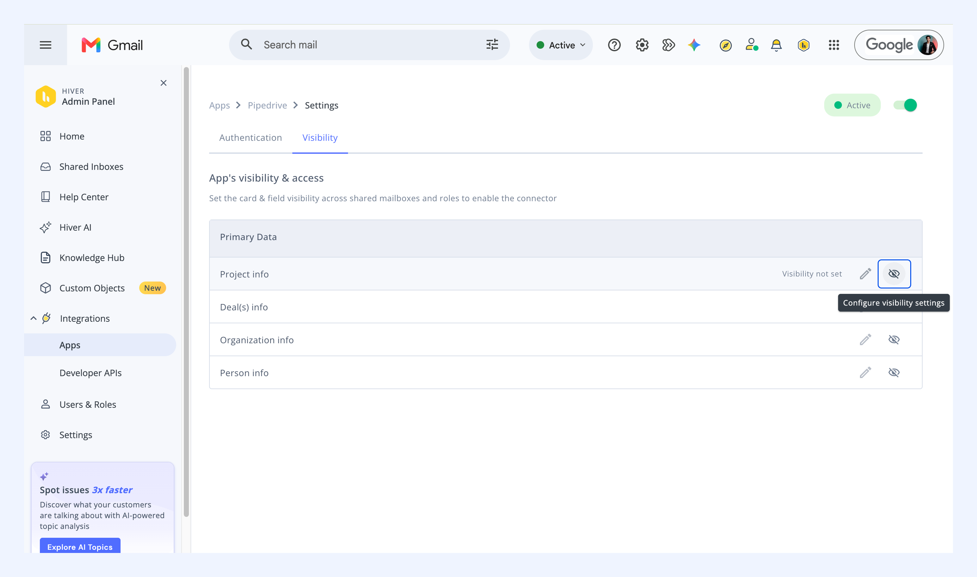Image resolution: width=977 pixels, height=577 pixels.
Task: Open the Active status dropdown in top bar
Action: click(x=561, y=45)
